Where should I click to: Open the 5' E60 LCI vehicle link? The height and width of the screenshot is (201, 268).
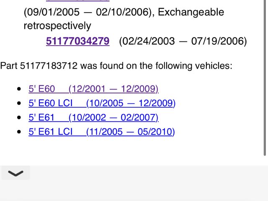[102, 103]
